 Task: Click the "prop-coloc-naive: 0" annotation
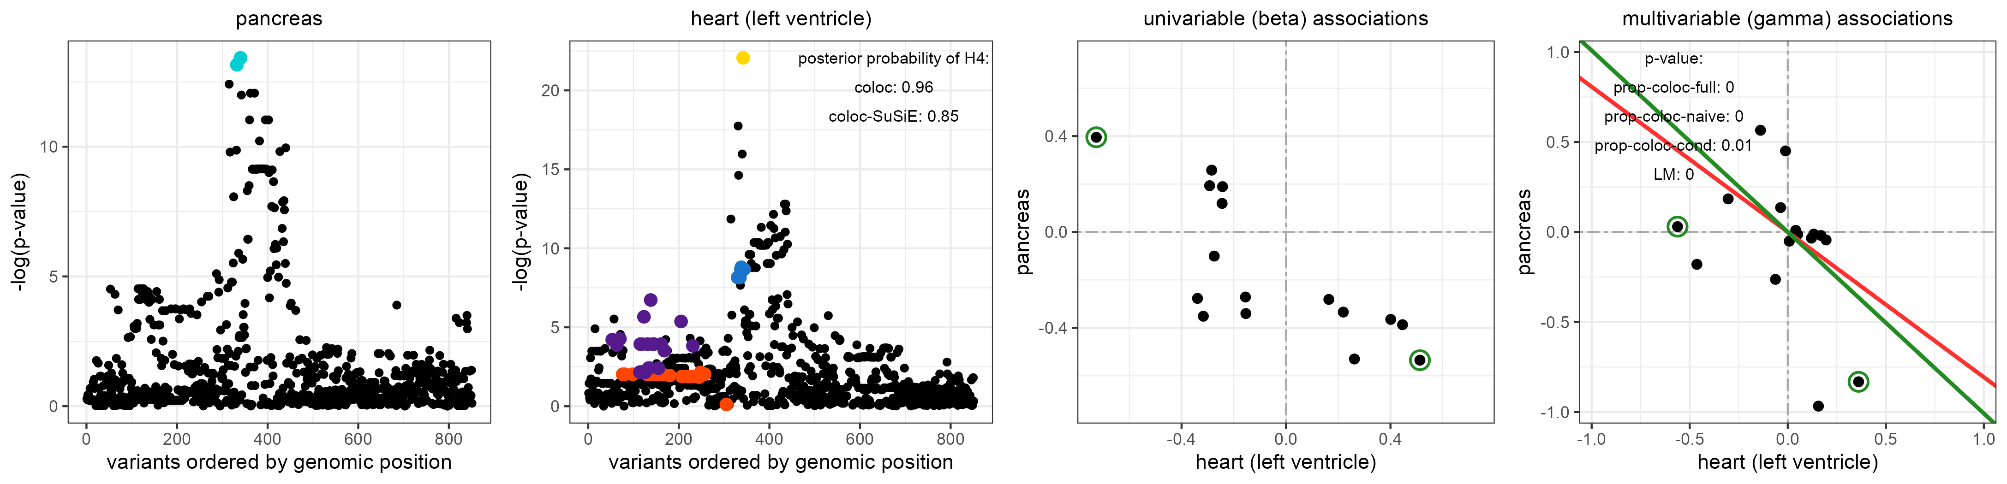click(x=1673, y=117)
